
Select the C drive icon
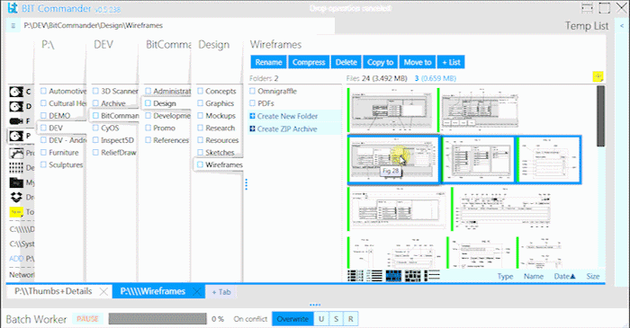16,92
